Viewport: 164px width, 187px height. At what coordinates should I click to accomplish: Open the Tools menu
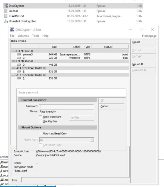[36, 36]
